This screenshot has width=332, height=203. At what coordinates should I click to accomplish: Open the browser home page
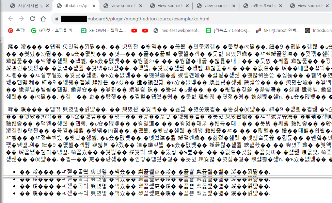(x=43, y=19)
